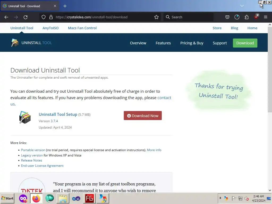Click the network tray icon
The height and width of the screenshot is (204, 272).
(x=240, y=198)
